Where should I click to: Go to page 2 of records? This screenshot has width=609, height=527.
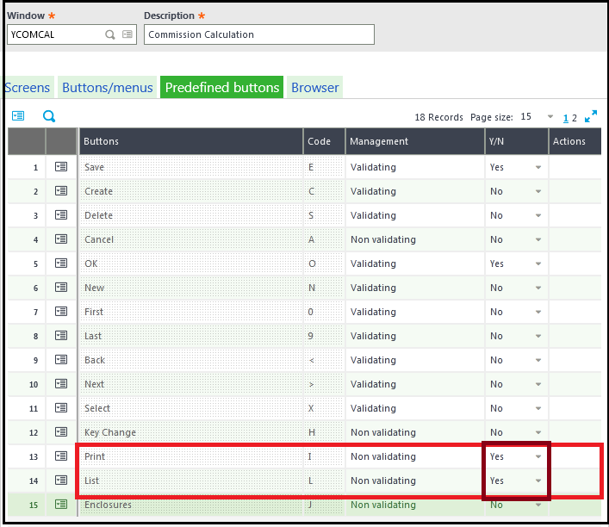coord(575,118)
